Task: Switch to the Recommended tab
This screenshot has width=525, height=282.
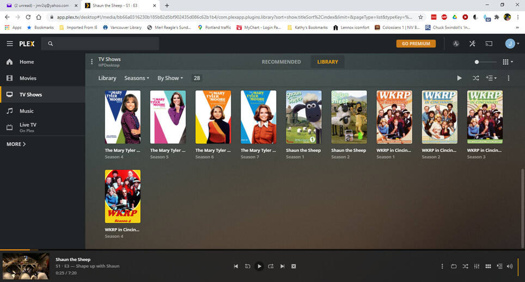Action: coord(281,62)
